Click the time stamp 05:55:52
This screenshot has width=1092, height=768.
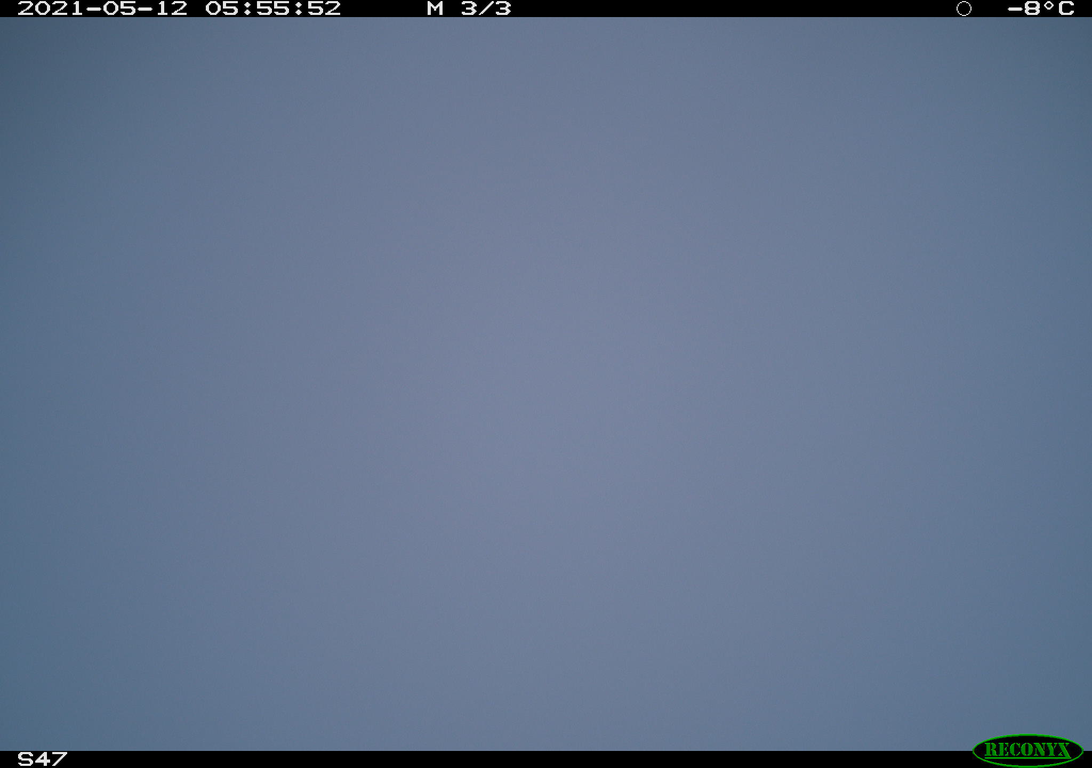[273, 9]
